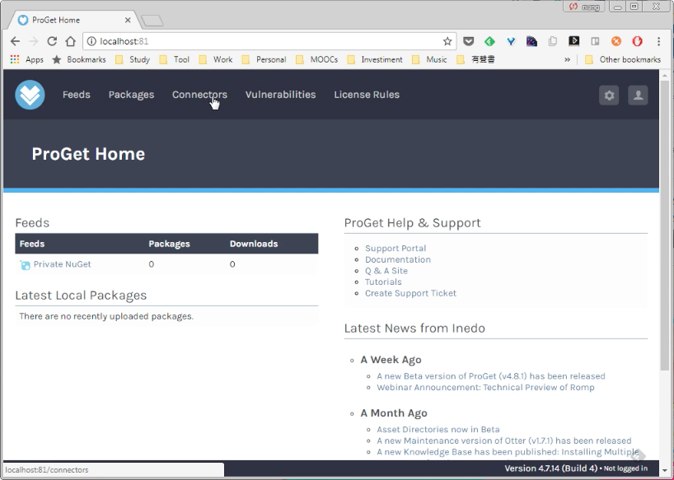View site info icon in address bar
The height and width of the screenshot is (480, 674).
[91, 41]
